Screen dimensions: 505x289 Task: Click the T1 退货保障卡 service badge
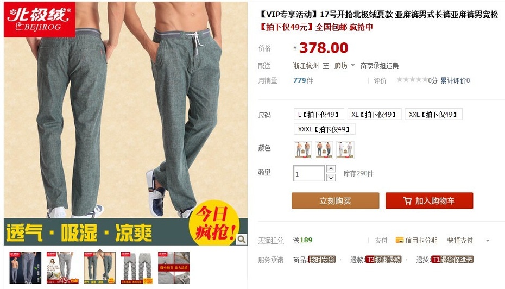click(452, 260)
